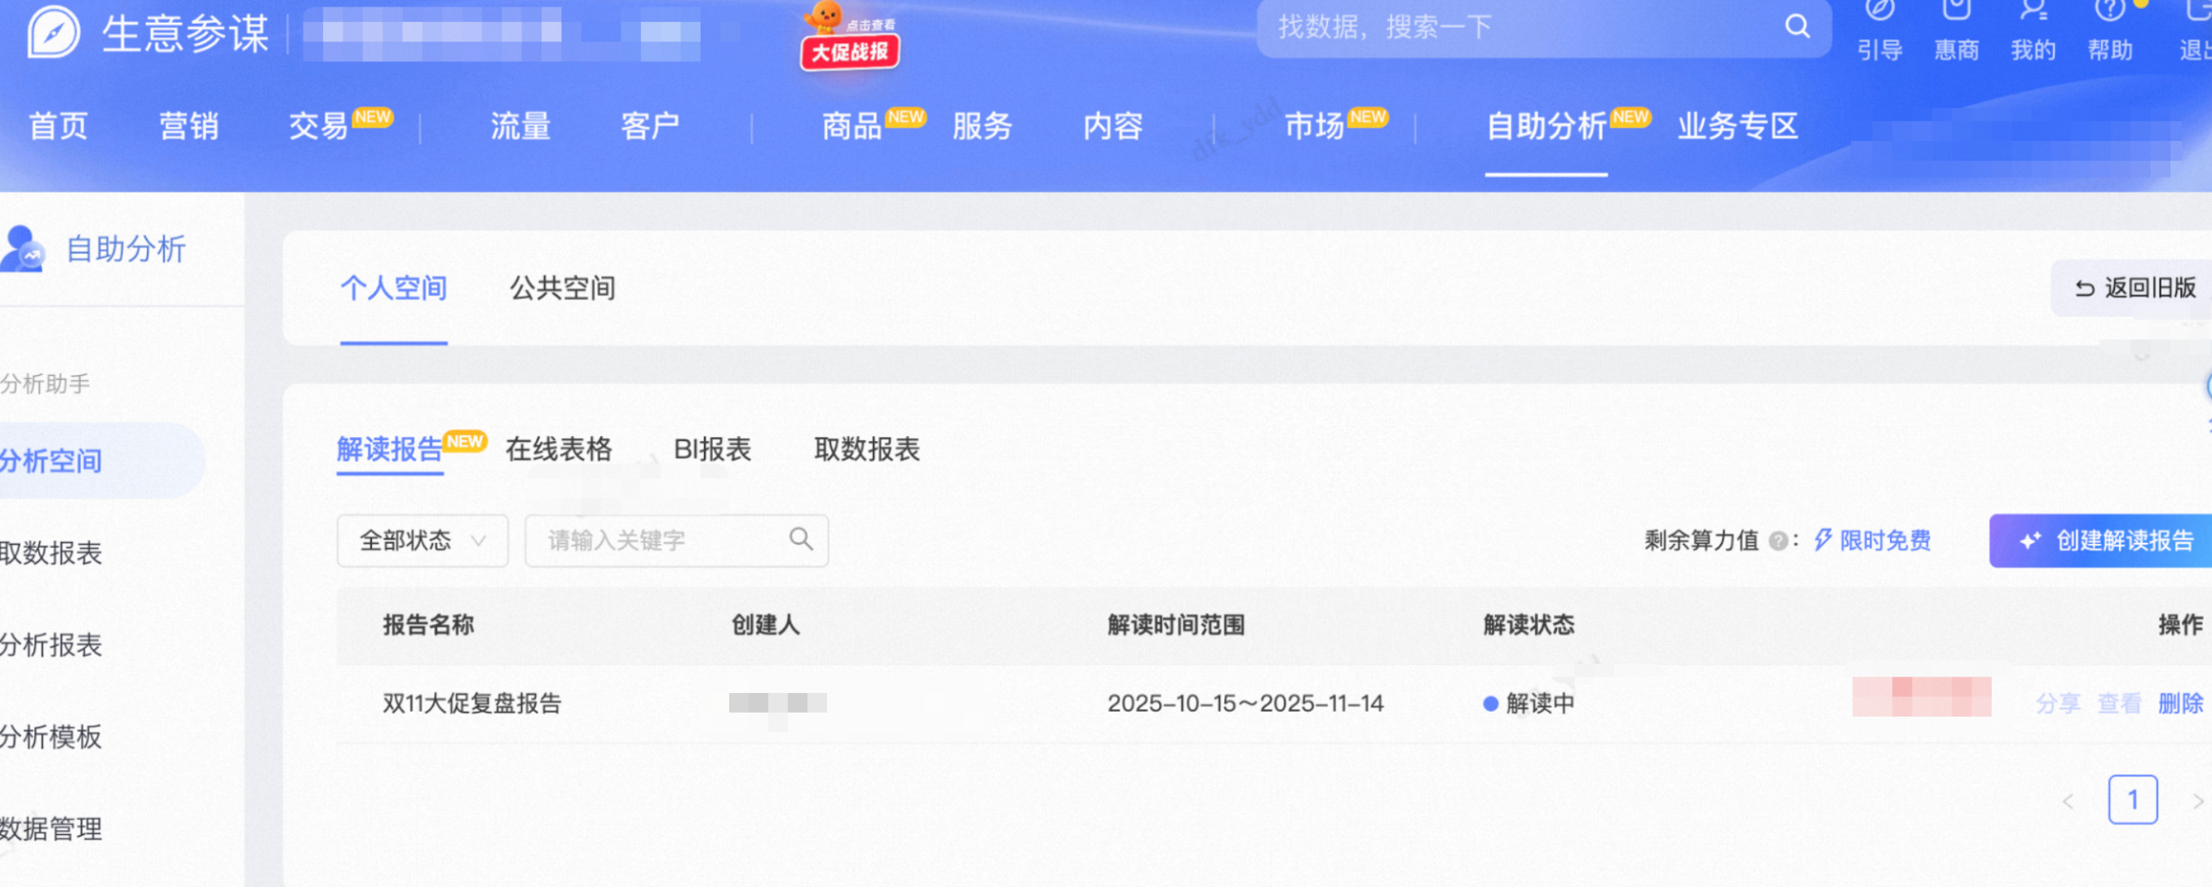Click the 创建解读报告 button
2212x887 pixels.
tap(2101, 541)
